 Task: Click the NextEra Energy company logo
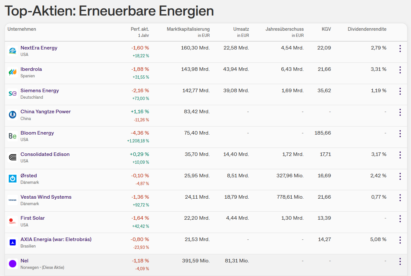pyautogui.click(x=13, y=51)
